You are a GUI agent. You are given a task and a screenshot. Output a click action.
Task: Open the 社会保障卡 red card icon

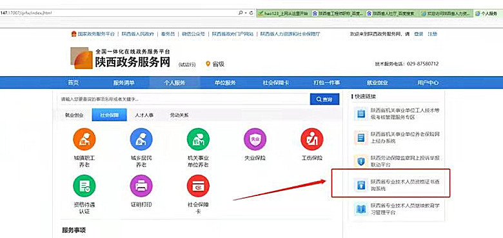pyautogui.click(x=198, y=186)
